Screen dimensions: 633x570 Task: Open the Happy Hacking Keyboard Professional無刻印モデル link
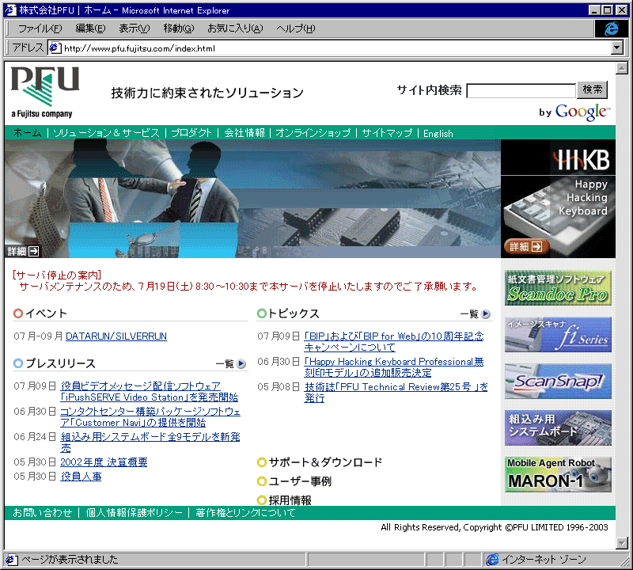click(x=394, y=367)
